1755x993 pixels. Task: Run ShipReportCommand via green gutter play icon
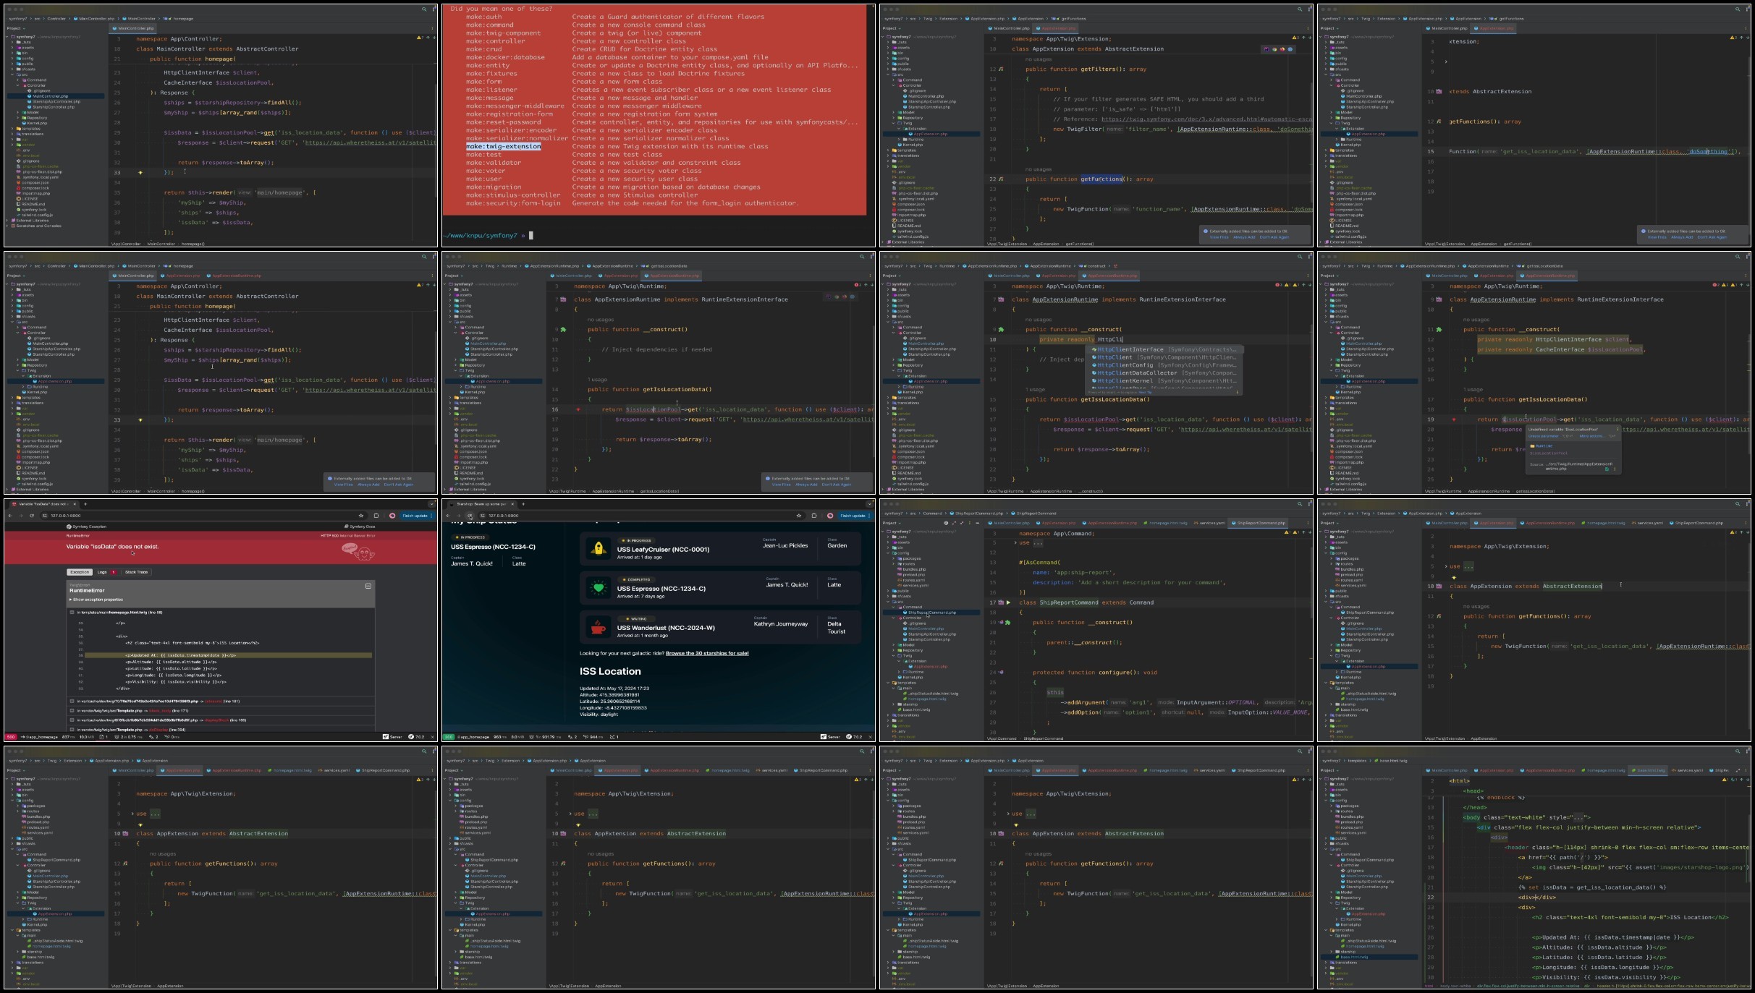(x=1009, y=602)
